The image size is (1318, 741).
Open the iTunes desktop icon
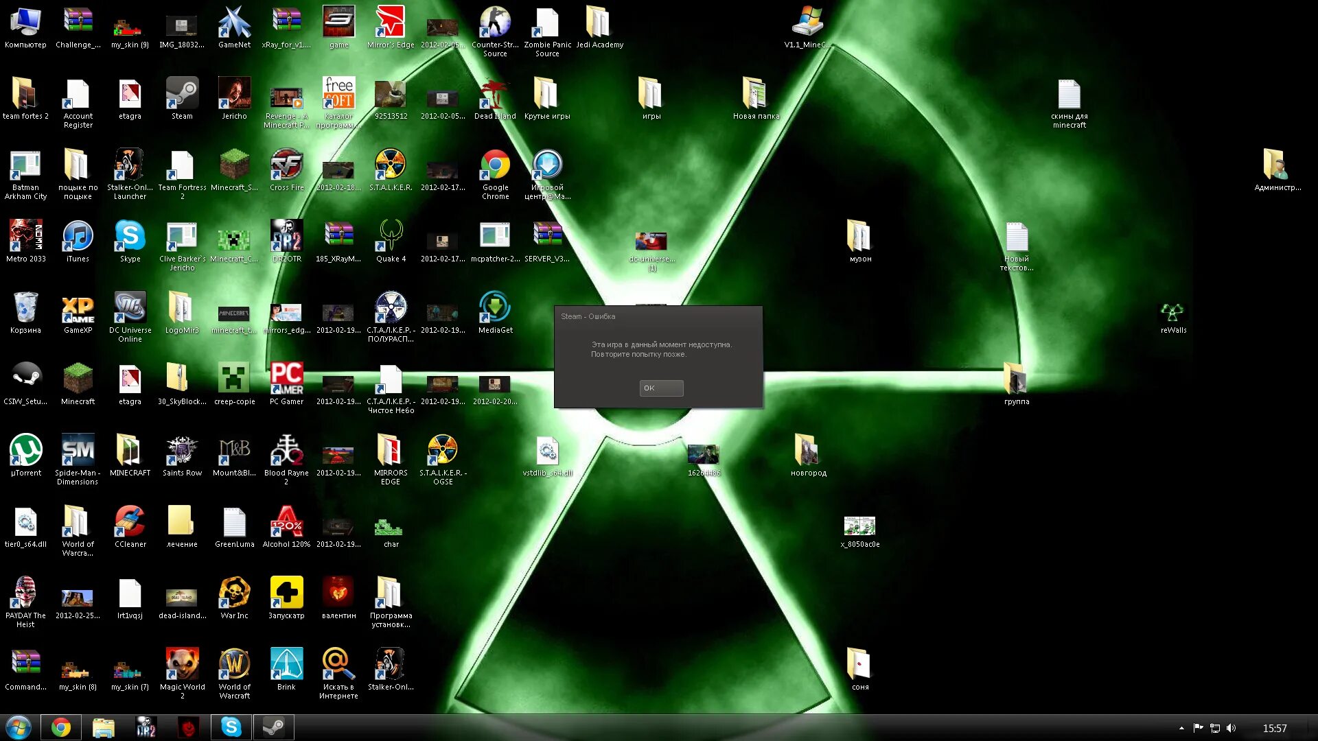point(78,236)
